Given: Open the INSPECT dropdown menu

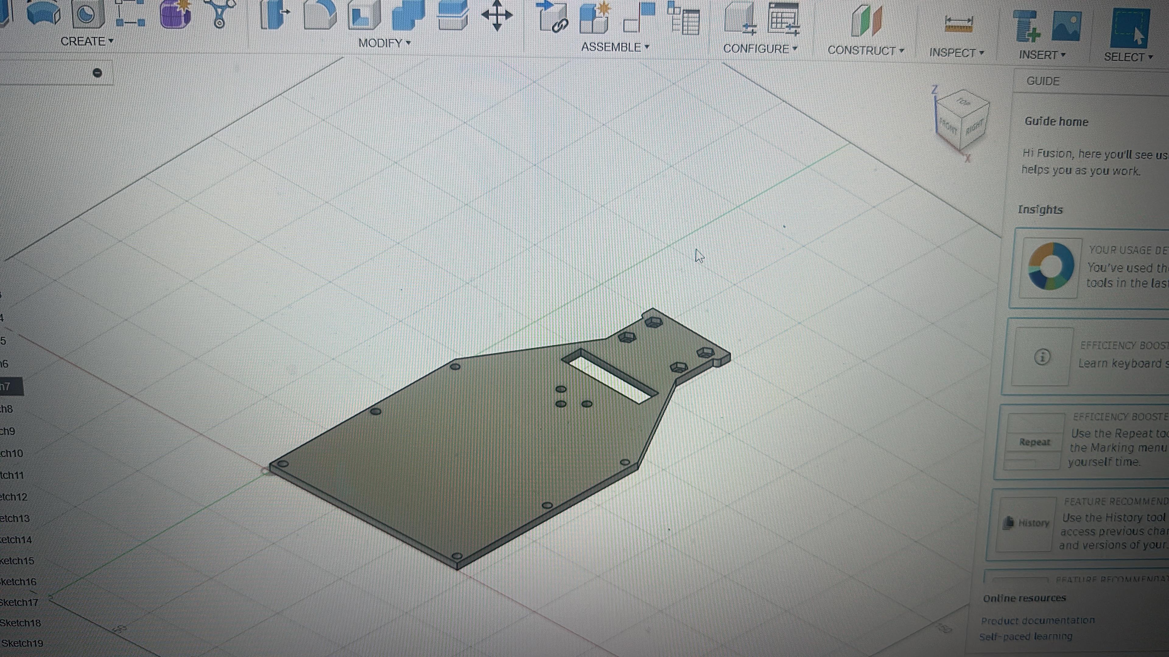Looking at the screenshot, I should point(957,53).
